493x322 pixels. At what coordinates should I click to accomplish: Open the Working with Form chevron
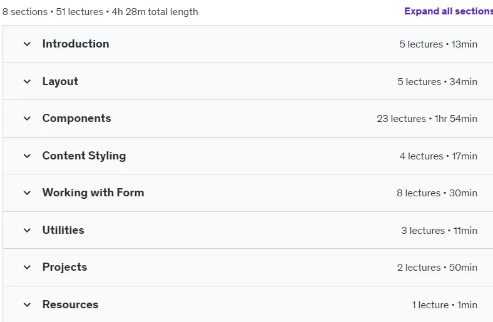coord(27,193)
